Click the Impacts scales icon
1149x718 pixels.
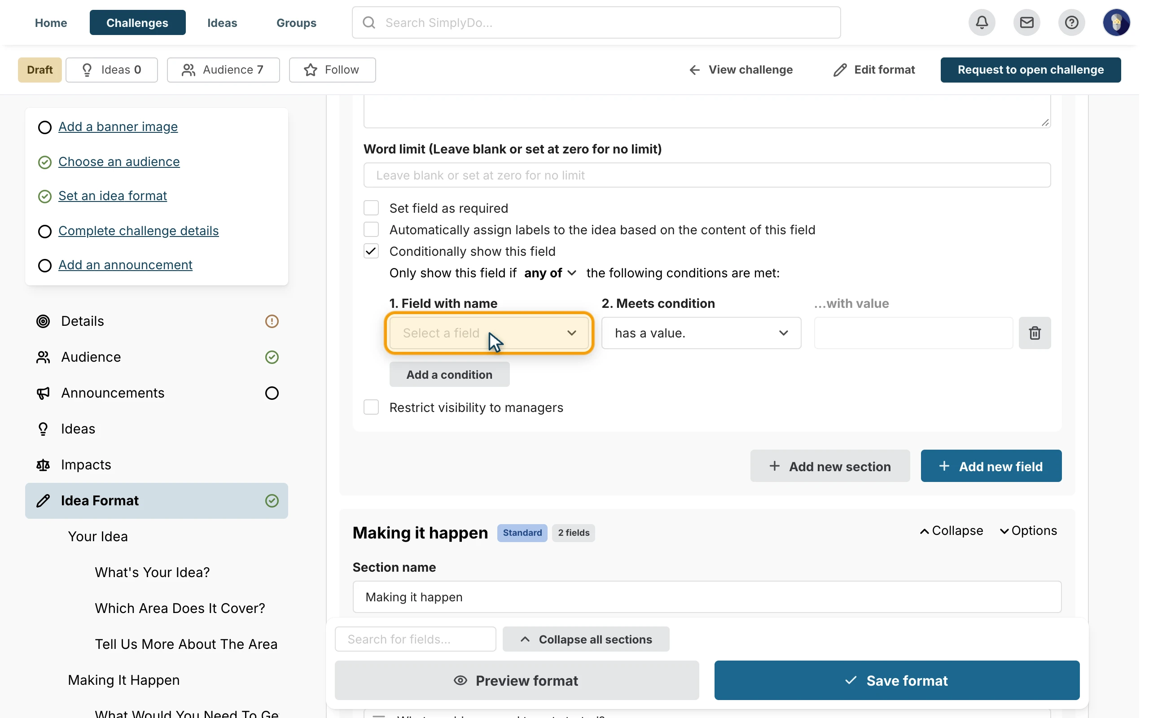tap(43, 465)
